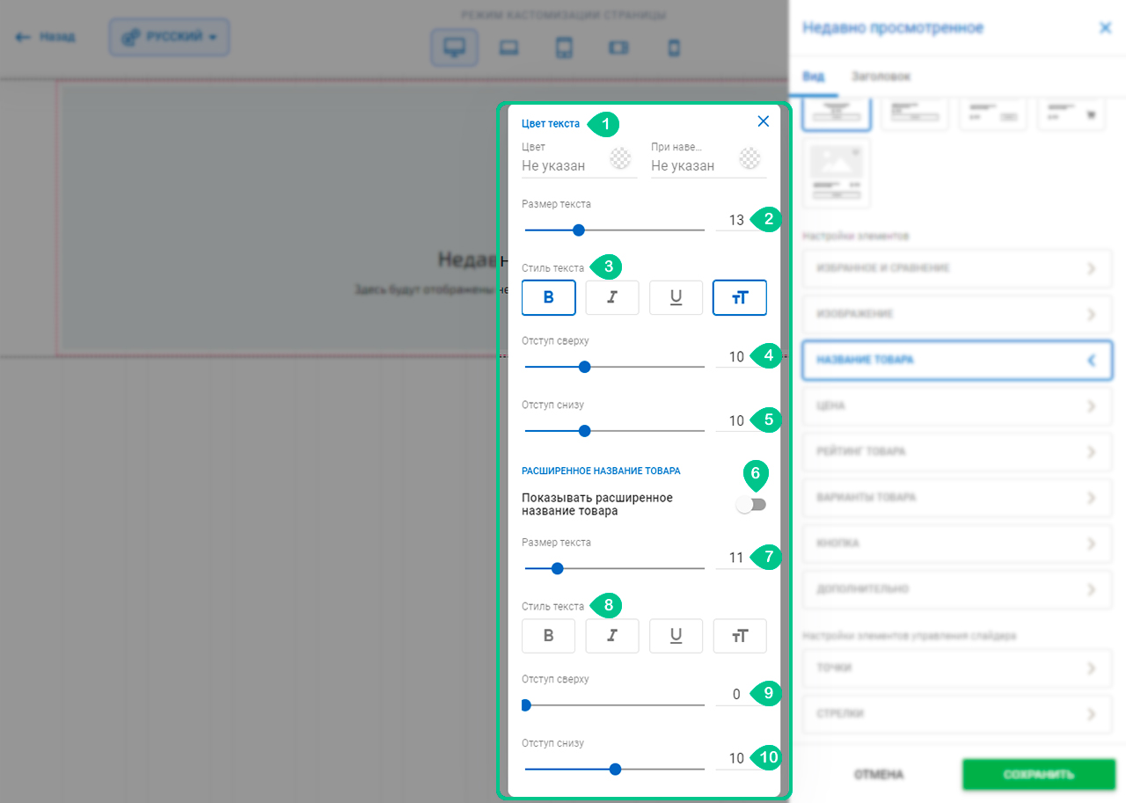Select the landscape device view icon
The width and height of the screenshot is (1126, 803).
[x=618, y=47]
